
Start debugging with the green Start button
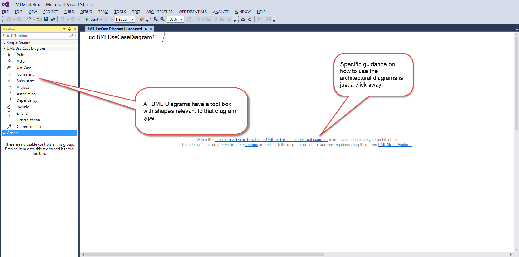[92, 19]
